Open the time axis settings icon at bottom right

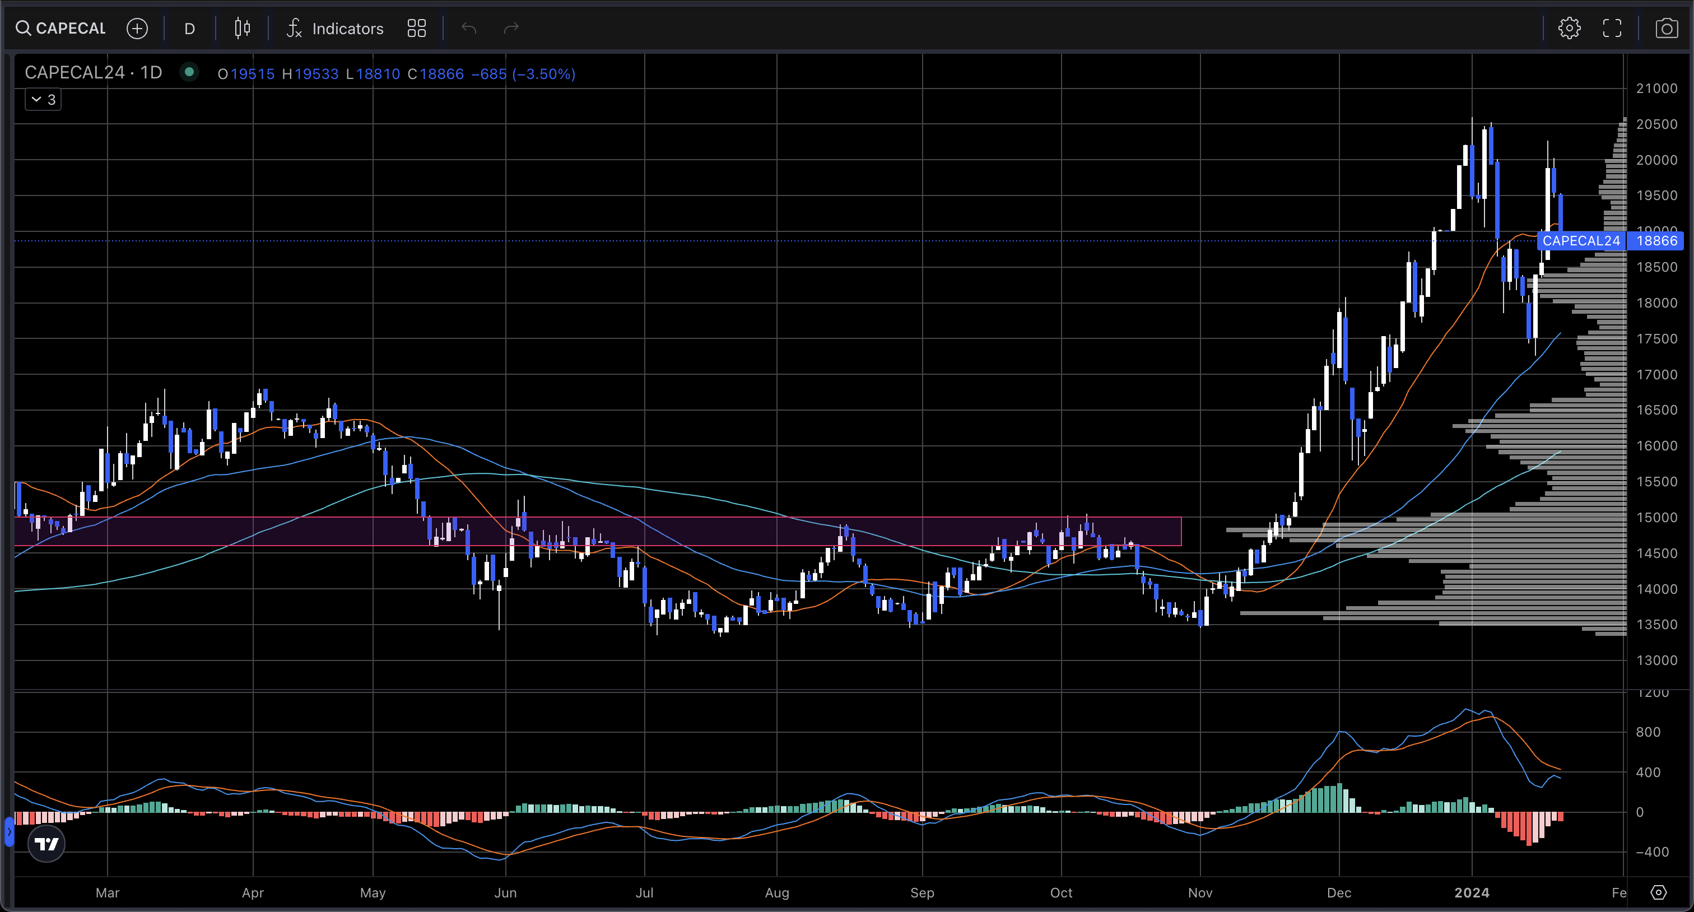(x=1659, y=892)
